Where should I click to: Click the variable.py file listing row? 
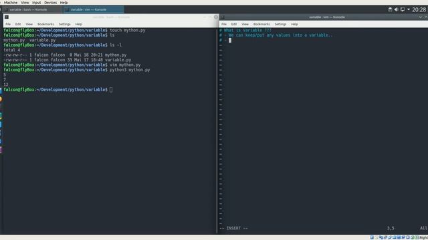(x=68, y=60)
